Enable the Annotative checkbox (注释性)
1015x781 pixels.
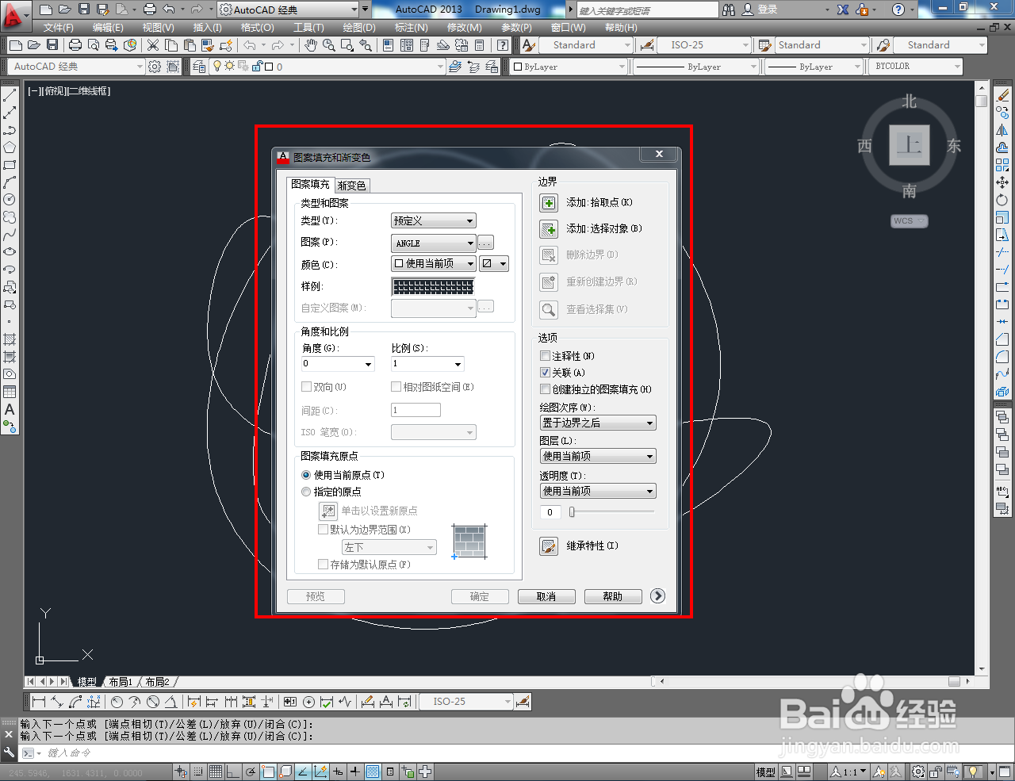(x=545, y=356)
